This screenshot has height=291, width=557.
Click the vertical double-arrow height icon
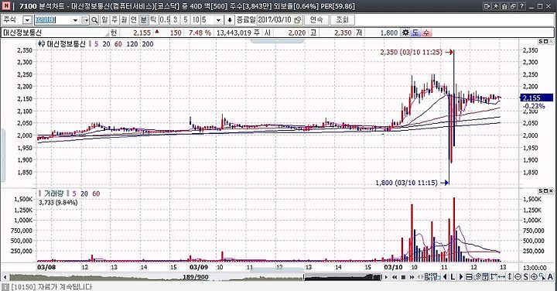pyautogui.click(x=510, y=277)
